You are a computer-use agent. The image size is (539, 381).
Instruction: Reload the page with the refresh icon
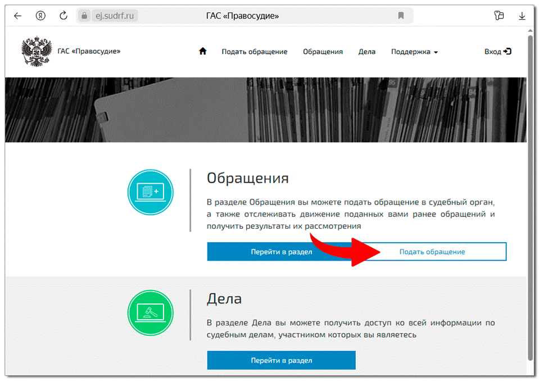(x=63, y=16)
